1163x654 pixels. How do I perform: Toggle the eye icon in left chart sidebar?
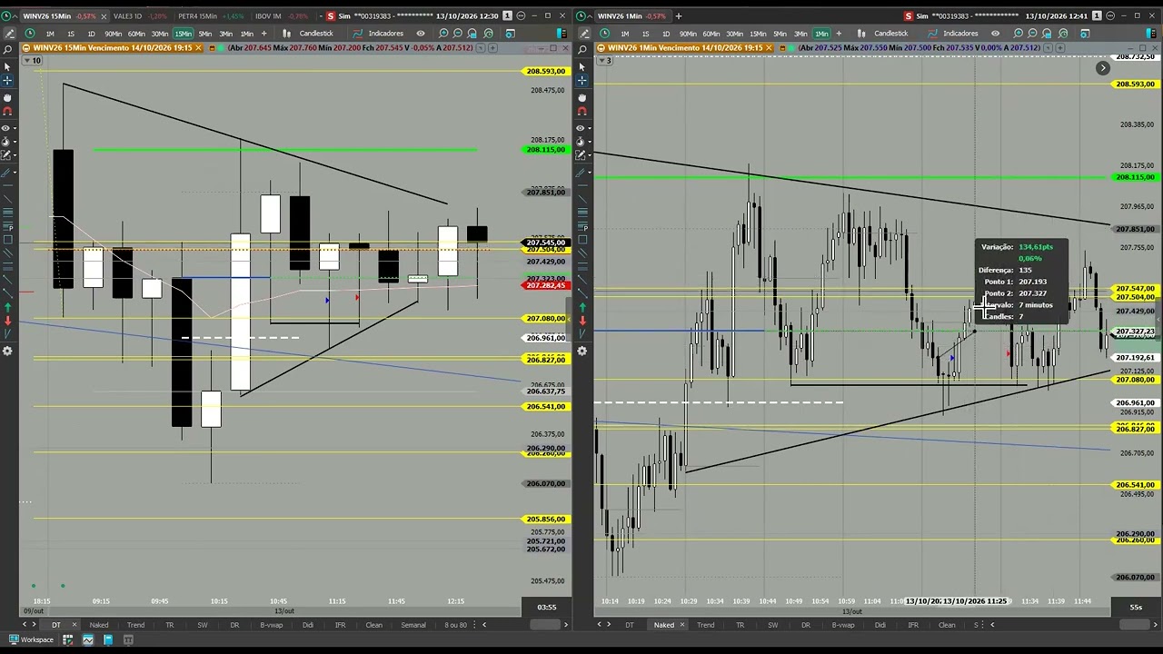pyautogui.click(x=7, y=128)
